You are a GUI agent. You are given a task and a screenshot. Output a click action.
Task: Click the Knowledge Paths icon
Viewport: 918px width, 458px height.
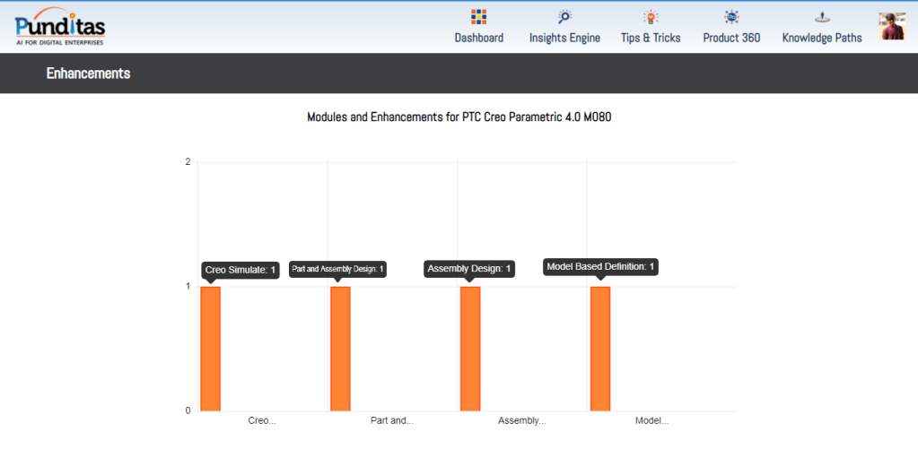pyautogui.click(x=822, y=17)
